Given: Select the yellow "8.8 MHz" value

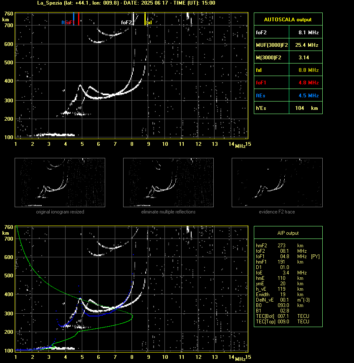Looking at the screenshot, I should point(308,70).
